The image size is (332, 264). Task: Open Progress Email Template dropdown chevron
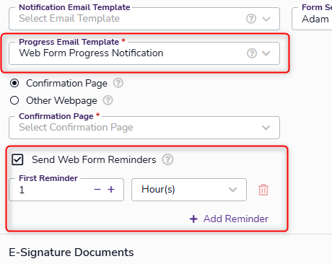(x=266, y=53)
